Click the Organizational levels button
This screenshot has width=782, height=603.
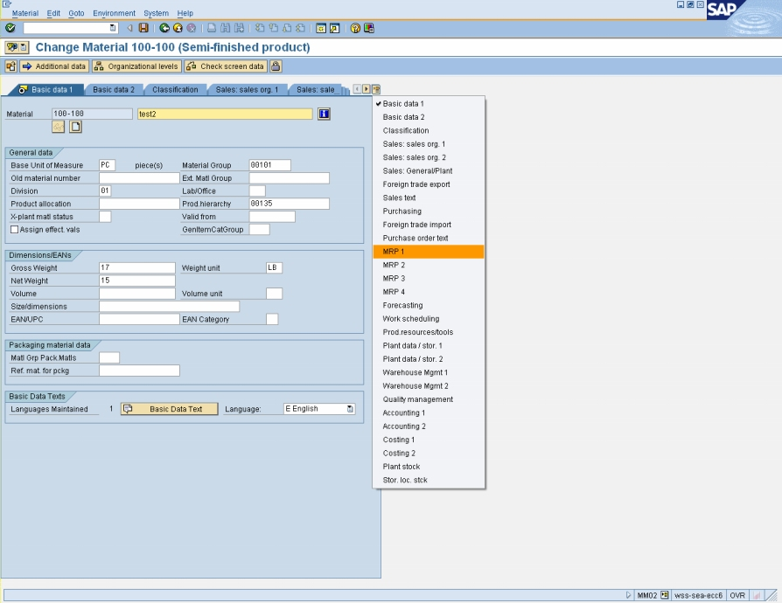136,66
